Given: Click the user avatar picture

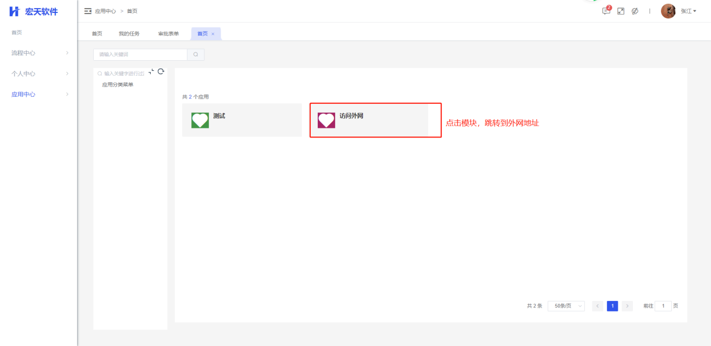Looking at the screenshot, I should 668,11.
